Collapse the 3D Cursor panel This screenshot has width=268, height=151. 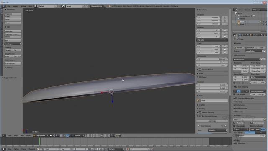202,77
